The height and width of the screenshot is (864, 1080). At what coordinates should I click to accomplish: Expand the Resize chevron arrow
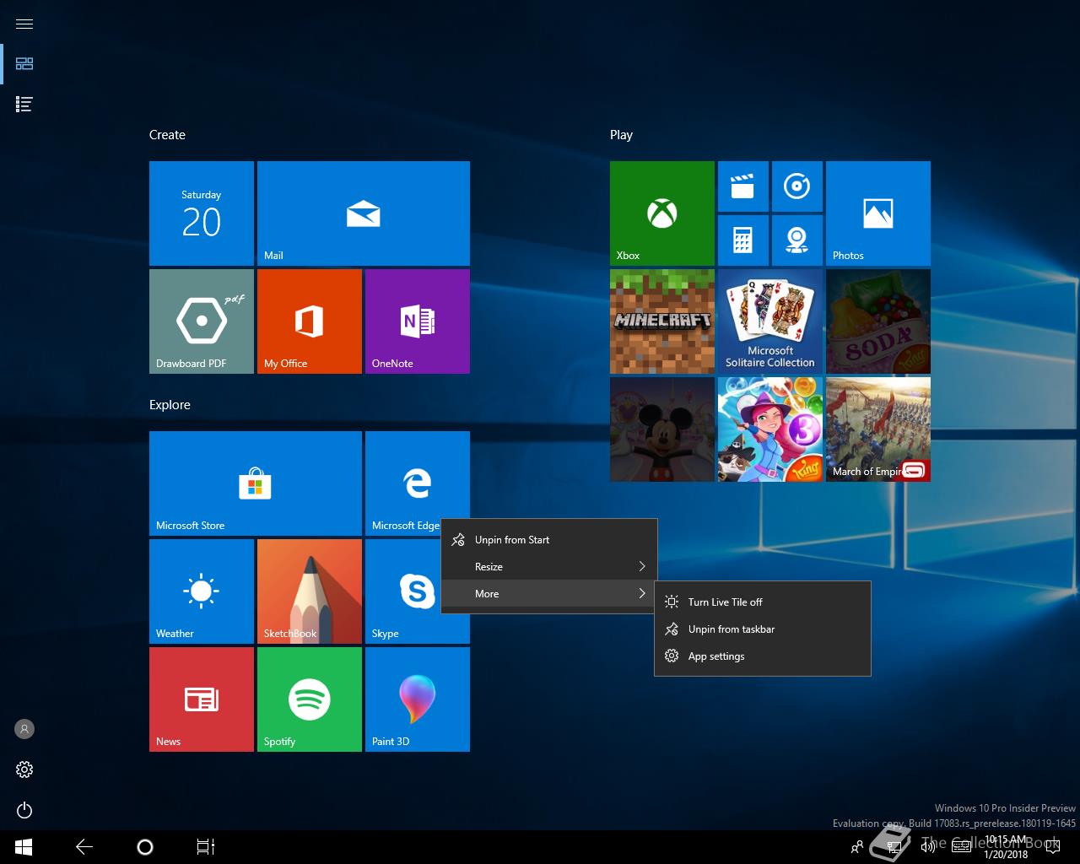pos(642,567)
